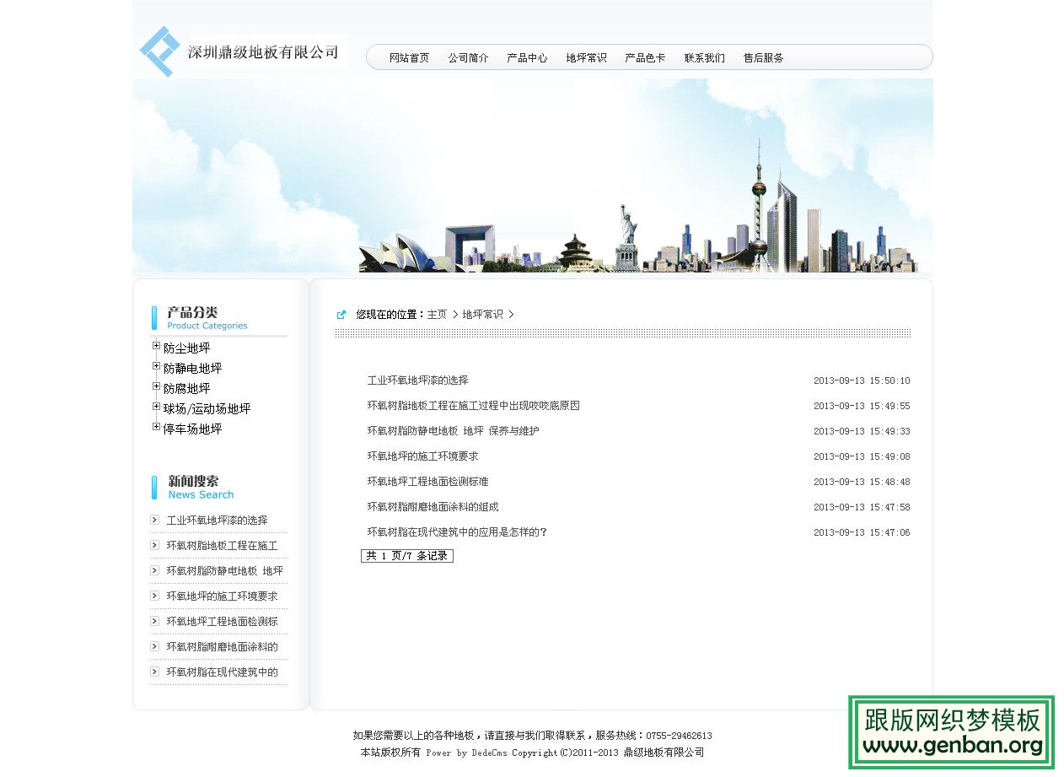Click arrow icon beside 环氧树脂在现代建筑中的
The width and height of the screenshot is (1064, 777).
pyautogui.click(x=155, y=672)
